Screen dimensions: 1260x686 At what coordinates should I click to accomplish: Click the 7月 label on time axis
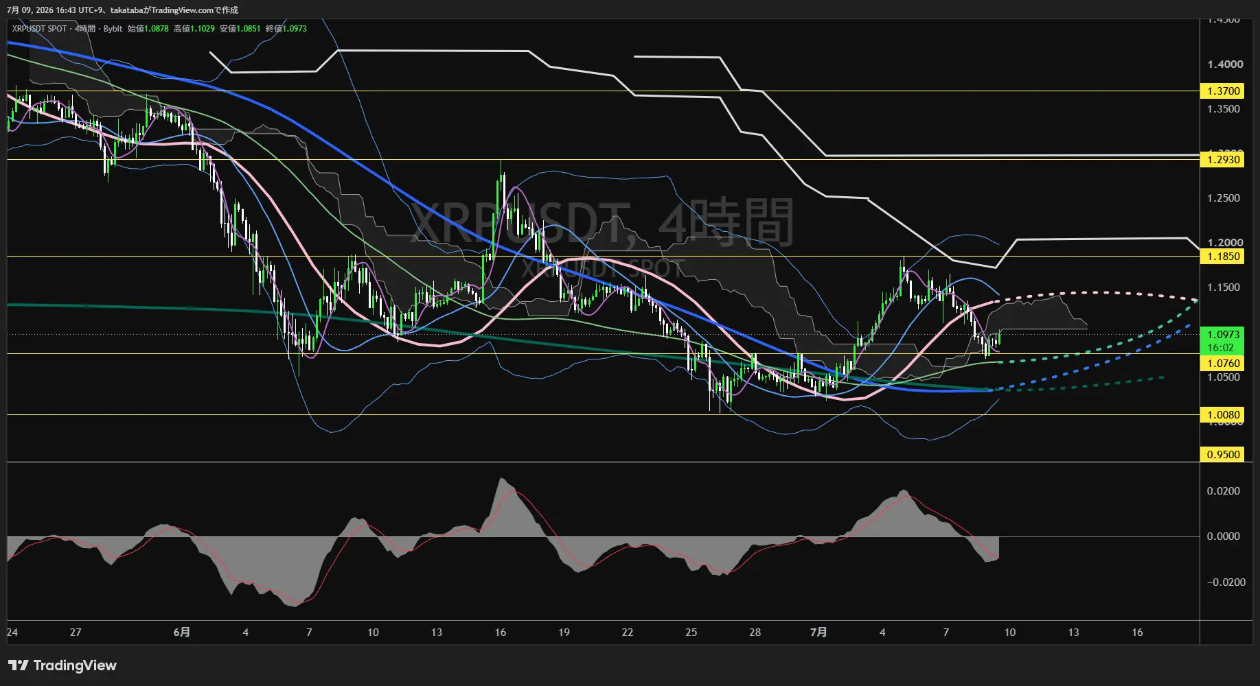point(818,632)
